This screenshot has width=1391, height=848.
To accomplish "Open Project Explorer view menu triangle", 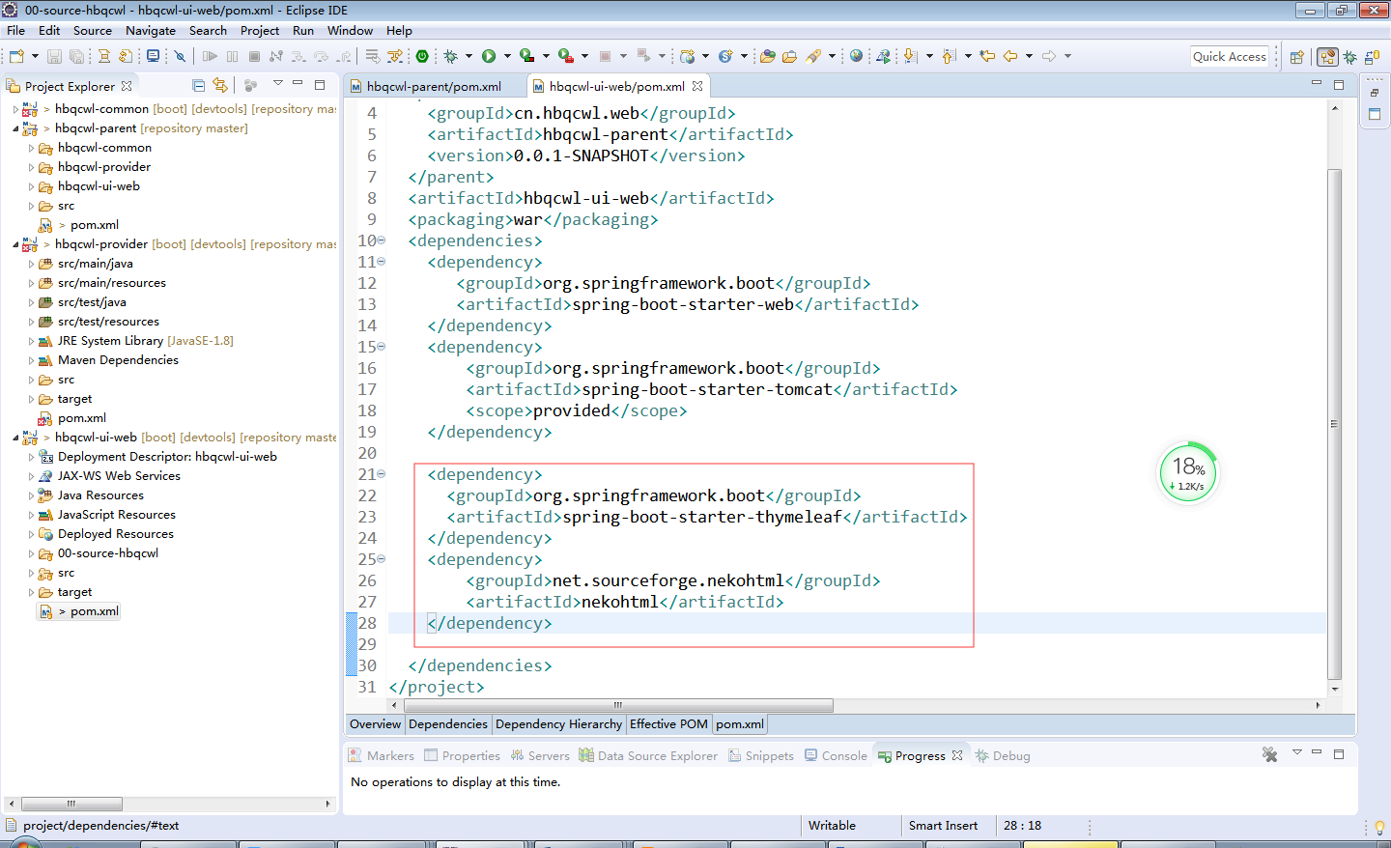I will point(278,83).
